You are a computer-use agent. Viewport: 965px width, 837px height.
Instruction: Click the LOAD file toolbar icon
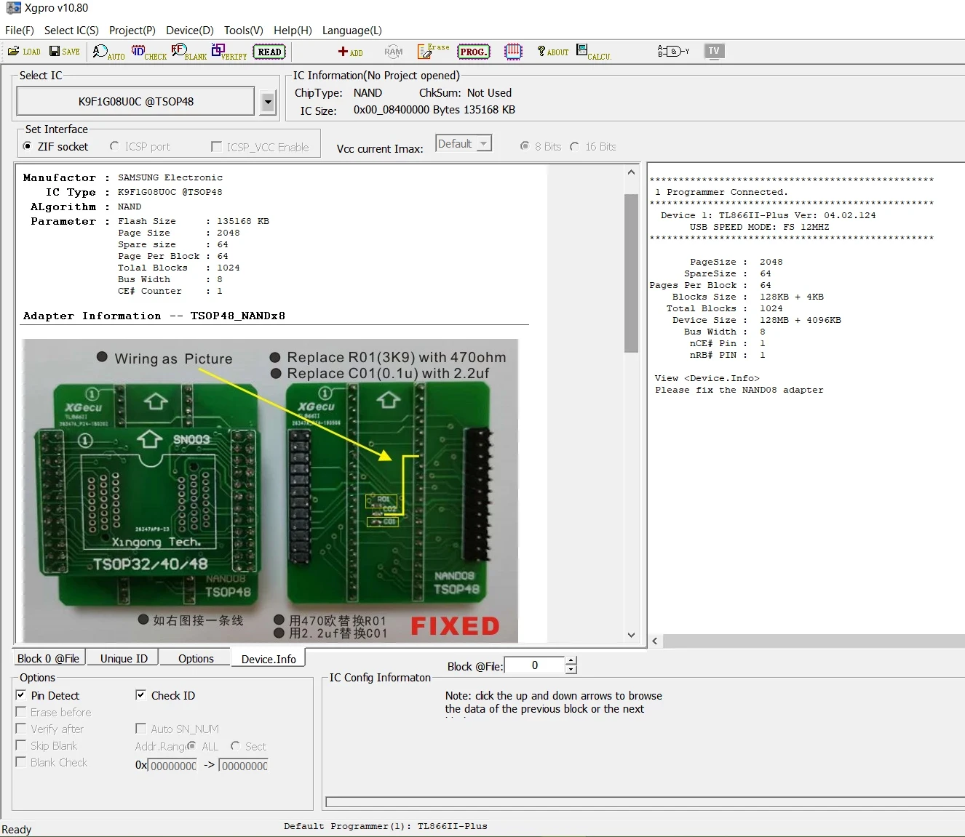click(x=24, y=52)
